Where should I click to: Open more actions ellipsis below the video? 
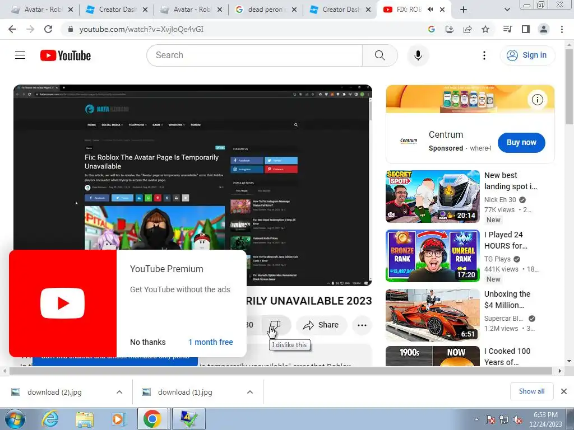coord(362,325)
